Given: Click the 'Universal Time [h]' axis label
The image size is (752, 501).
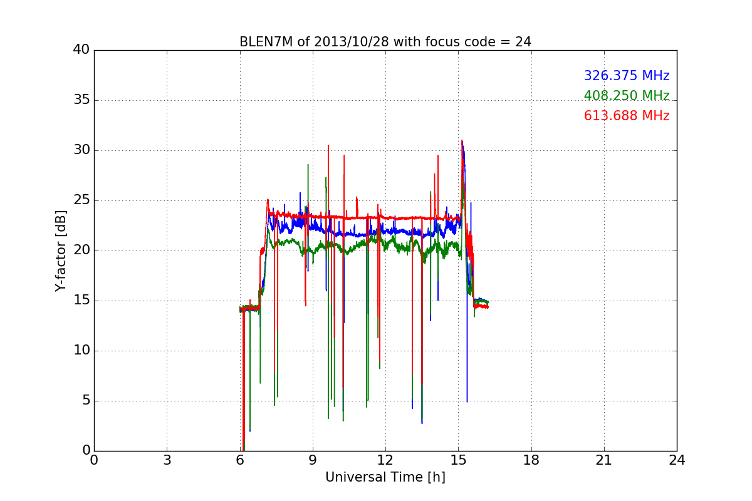Looking at the screenshot, I should 385,477.
